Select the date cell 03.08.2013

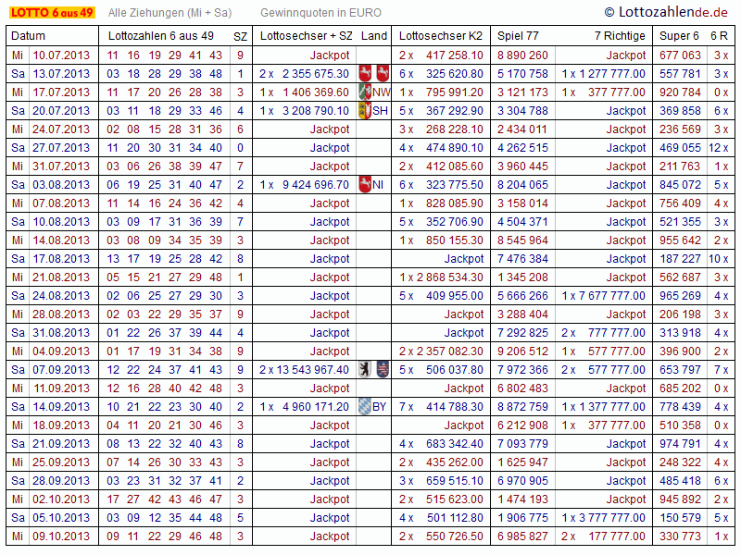point(61,185)
